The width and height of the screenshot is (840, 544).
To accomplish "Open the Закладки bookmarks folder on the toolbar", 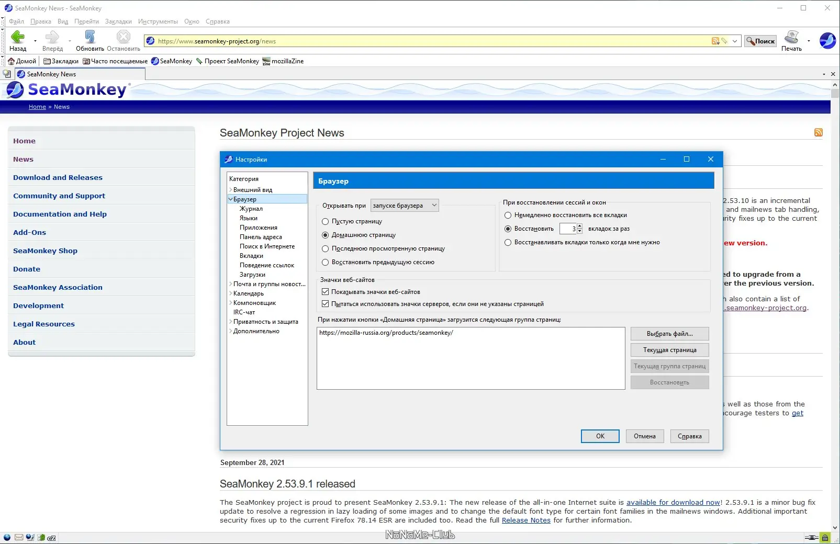I will pyautogui.click(x=61, y=61).
